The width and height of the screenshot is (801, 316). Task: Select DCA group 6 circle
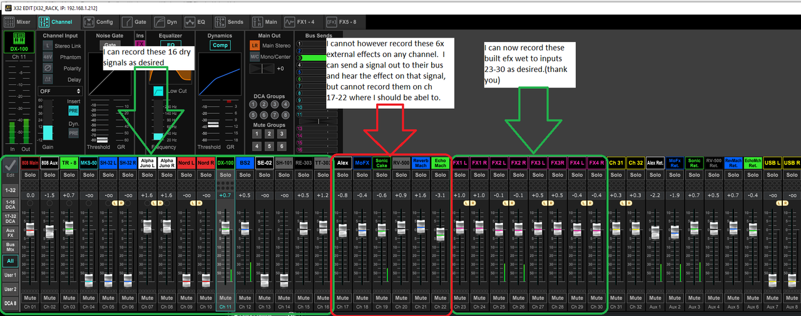[264, 115]
